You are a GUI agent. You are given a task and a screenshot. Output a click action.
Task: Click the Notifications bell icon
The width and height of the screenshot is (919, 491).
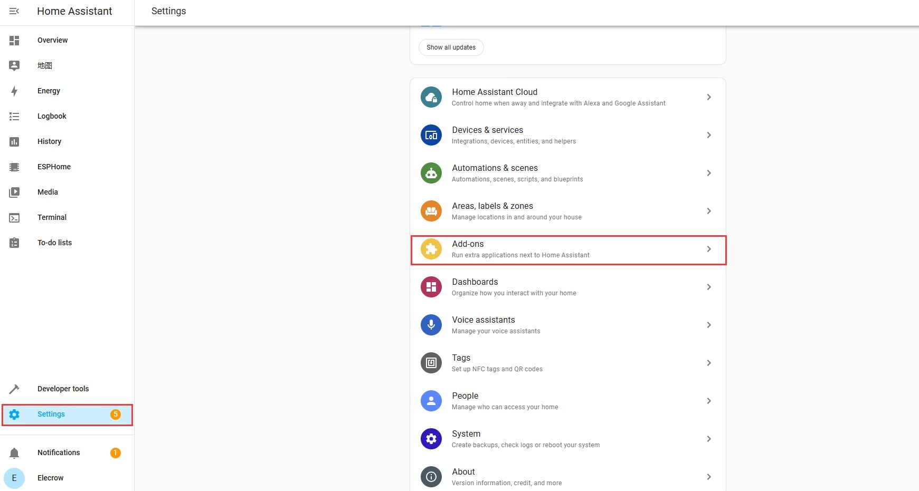pos(14,453)
